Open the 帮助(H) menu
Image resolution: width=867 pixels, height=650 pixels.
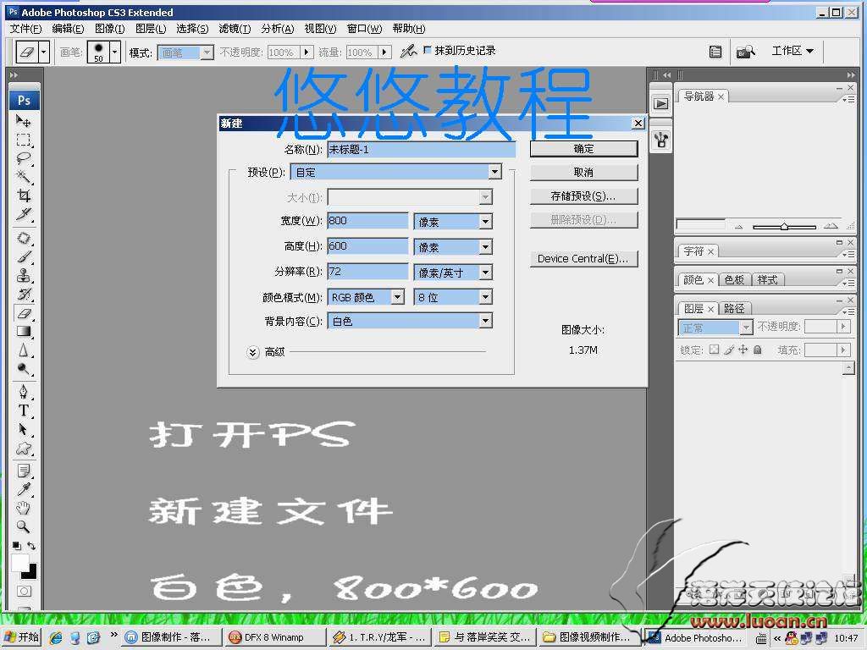click(x=409, y=28)
